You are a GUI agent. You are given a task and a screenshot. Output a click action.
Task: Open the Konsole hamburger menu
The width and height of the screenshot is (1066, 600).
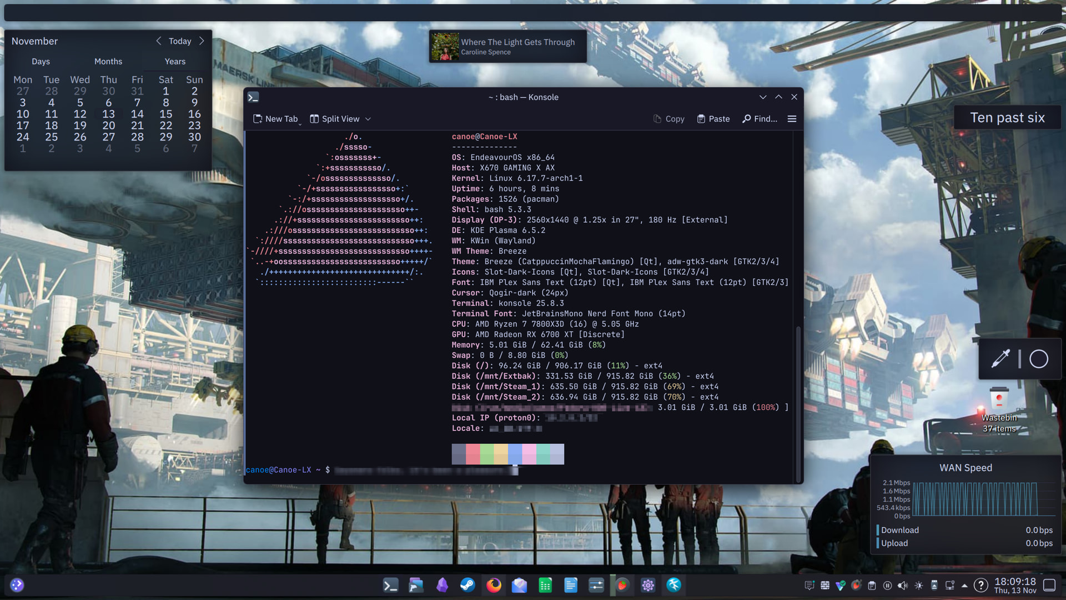pyautogui.click(x=792, y=119)
